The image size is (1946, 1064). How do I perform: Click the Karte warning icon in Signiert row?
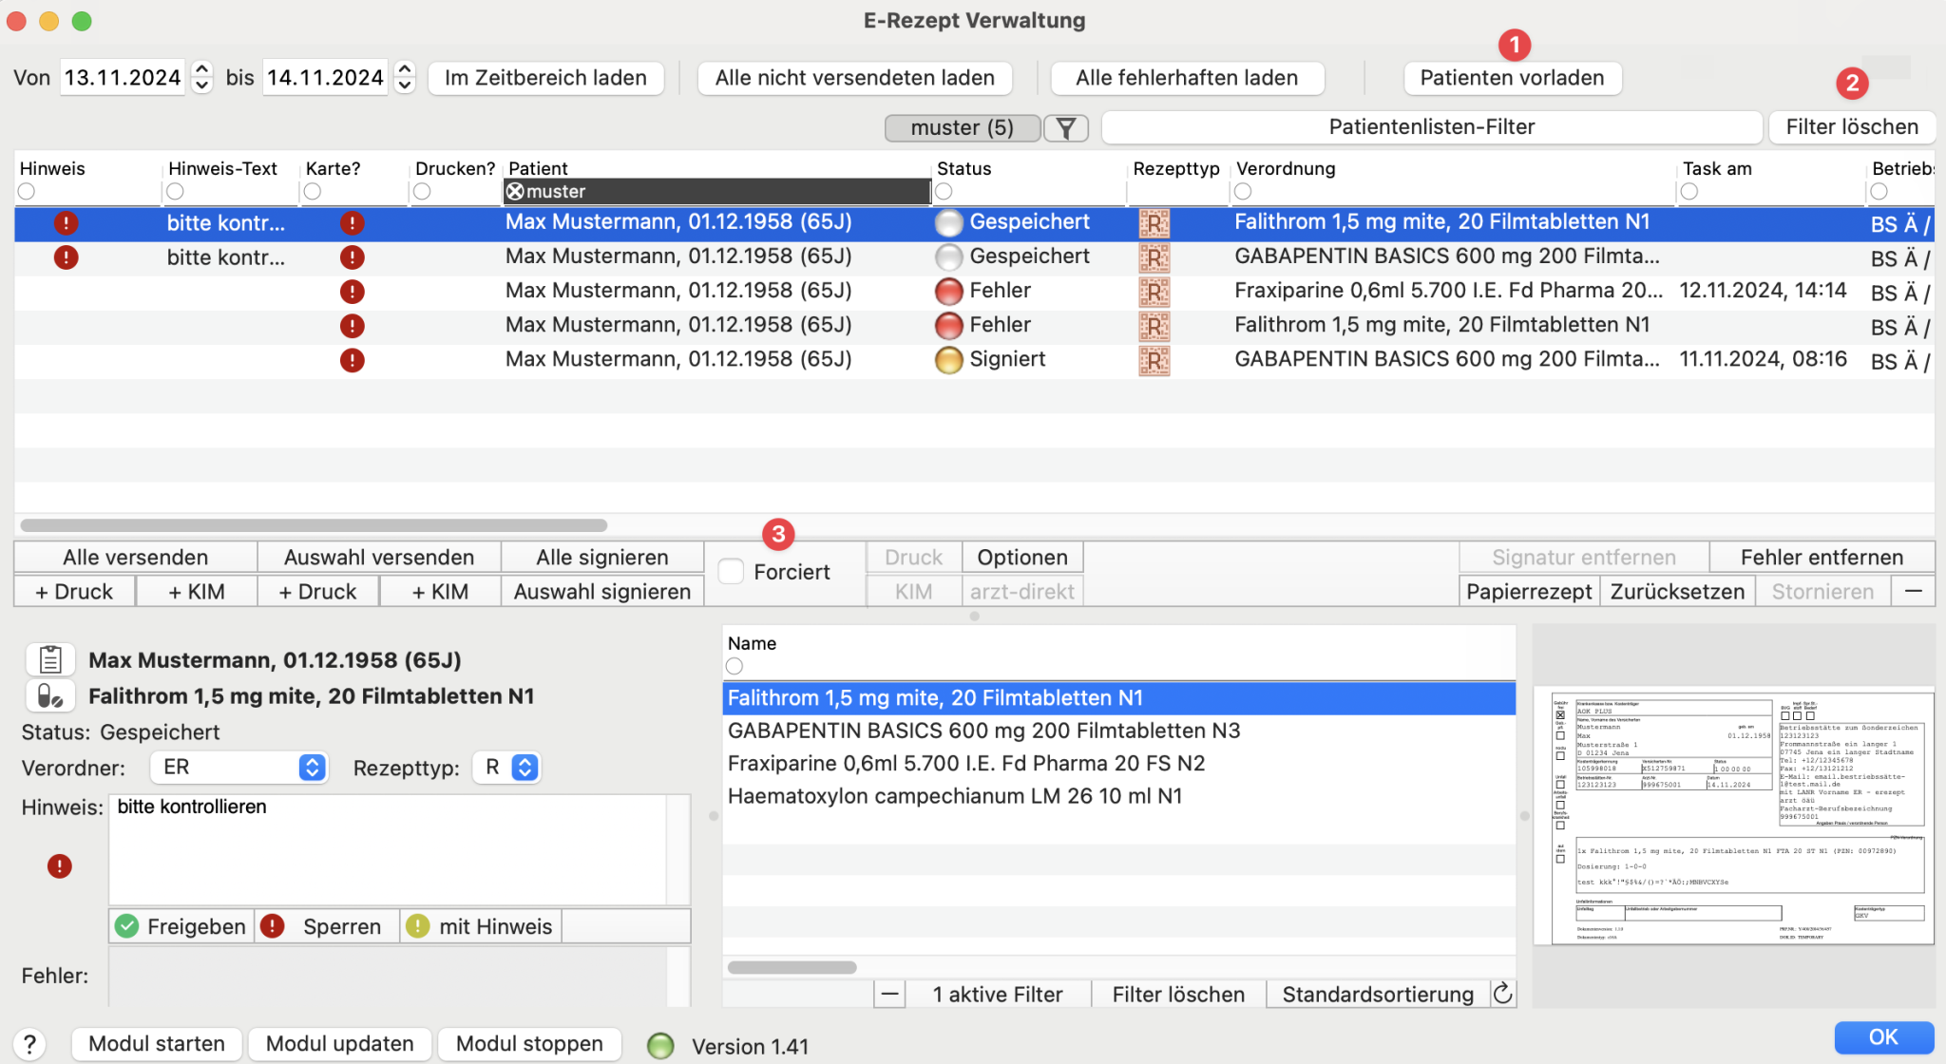pyautogui.click(x=352, y=360)
